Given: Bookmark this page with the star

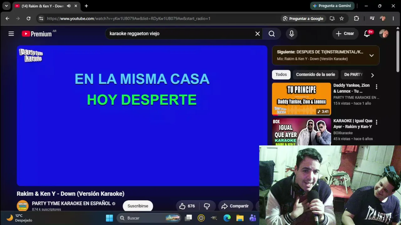Looking at the screenshot, I should click(341, 18).
